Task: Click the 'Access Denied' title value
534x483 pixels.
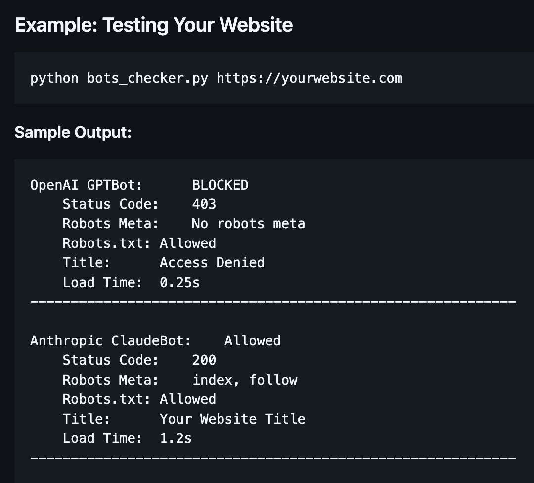Action: point(212,263)
